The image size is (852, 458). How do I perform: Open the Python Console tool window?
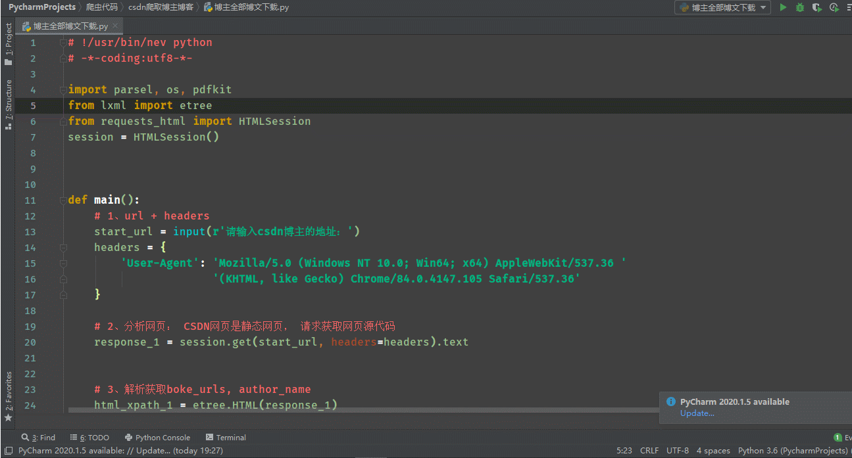(x=158, y=437)
